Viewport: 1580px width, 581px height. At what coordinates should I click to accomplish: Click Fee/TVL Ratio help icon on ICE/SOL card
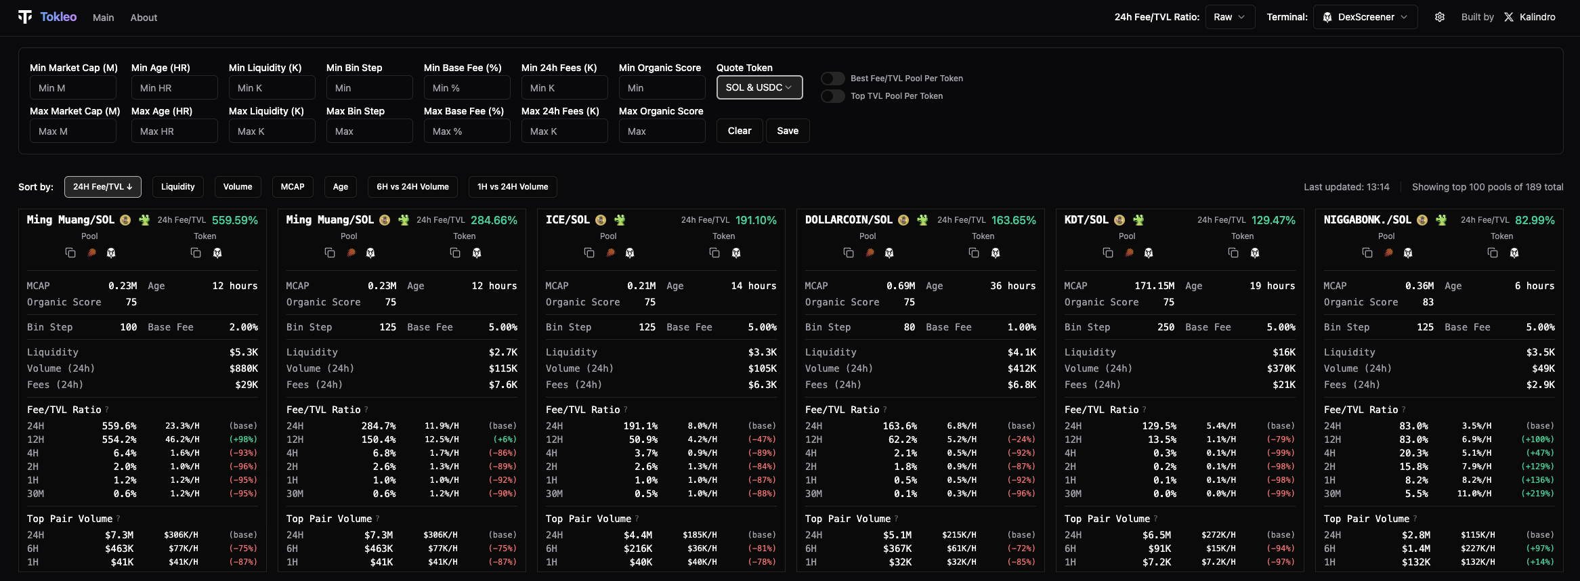pos(626,410)
